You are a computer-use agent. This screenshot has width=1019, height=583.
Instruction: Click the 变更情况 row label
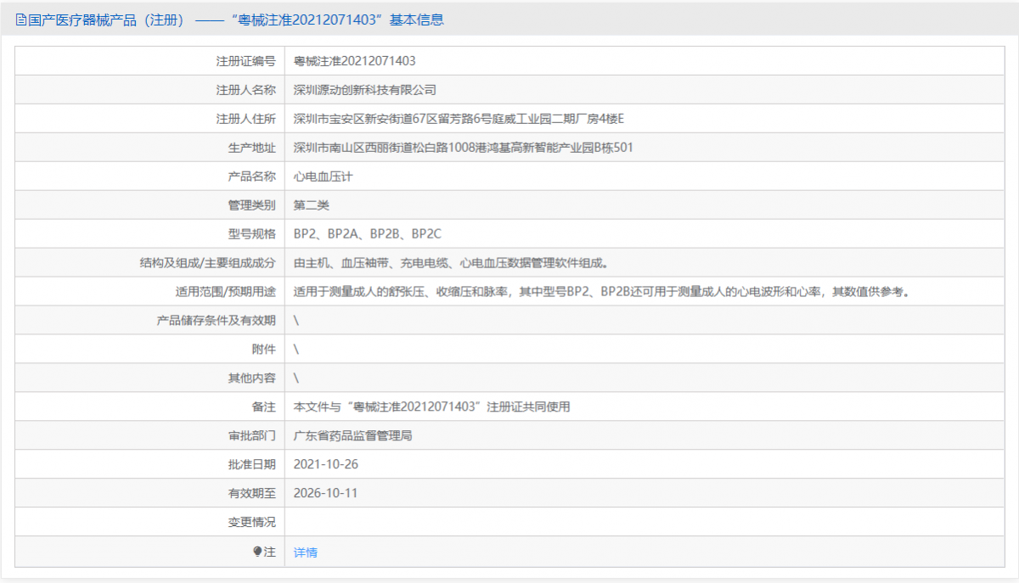point(251,523)
